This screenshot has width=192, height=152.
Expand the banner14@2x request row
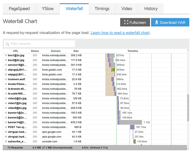(x=6, y=122)
